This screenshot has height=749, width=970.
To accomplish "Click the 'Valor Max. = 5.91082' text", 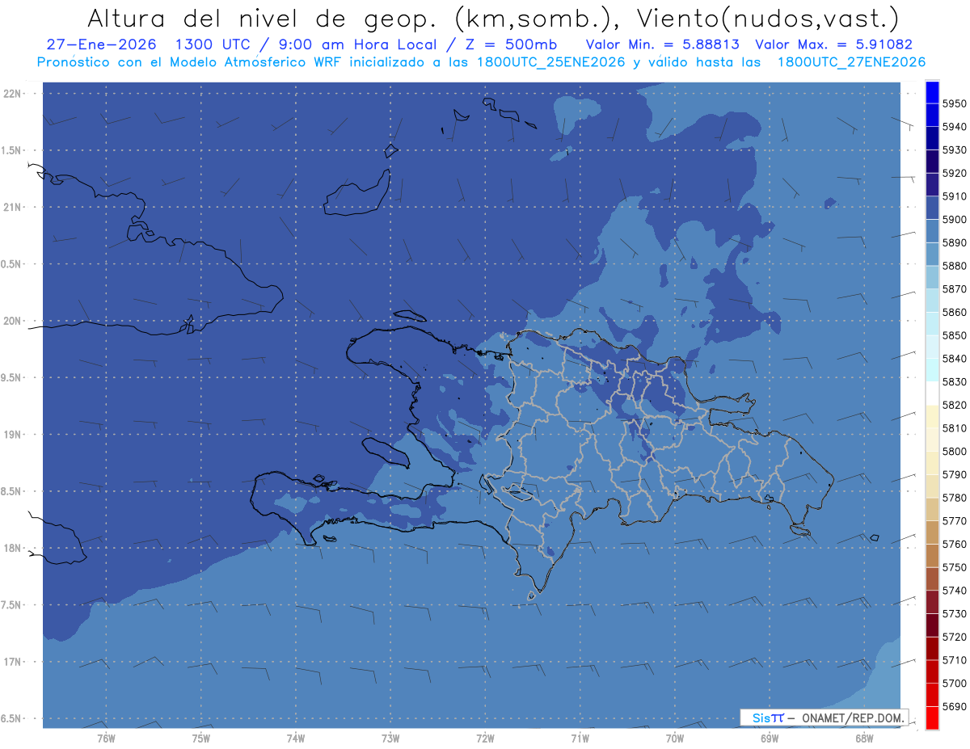I will (833, 44).
